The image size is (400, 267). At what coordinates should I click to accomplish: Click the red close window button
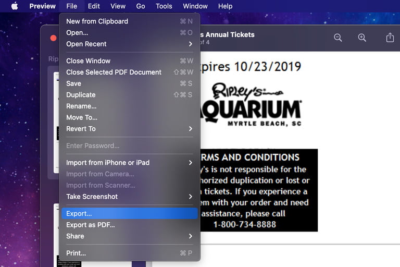coord(53,38)
